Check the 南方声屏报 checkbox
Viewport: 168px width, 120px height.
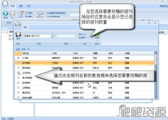point(18,78)
